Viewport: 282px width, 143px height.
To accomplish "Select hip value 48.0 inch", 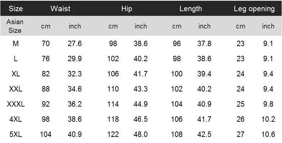I will click(141, 134).
